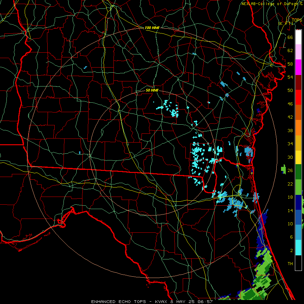Viewport: 304px width, 304px height.
Task: Click the '14' legend value
Action: click(290, 210)
